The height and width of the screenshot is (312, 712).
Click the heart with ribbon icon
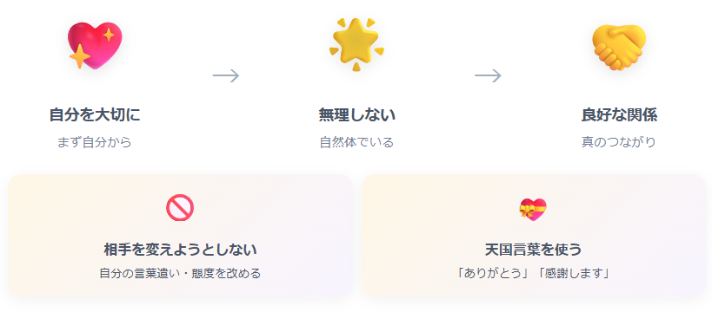pyautogui.click(x=533, y=210)
